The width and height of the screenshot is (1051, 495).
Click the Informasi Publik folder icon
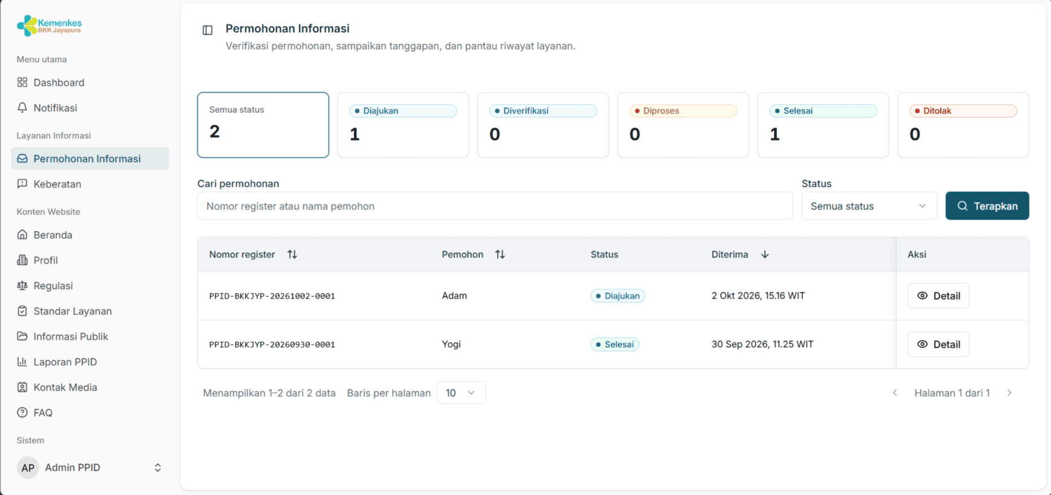point(22,336)
